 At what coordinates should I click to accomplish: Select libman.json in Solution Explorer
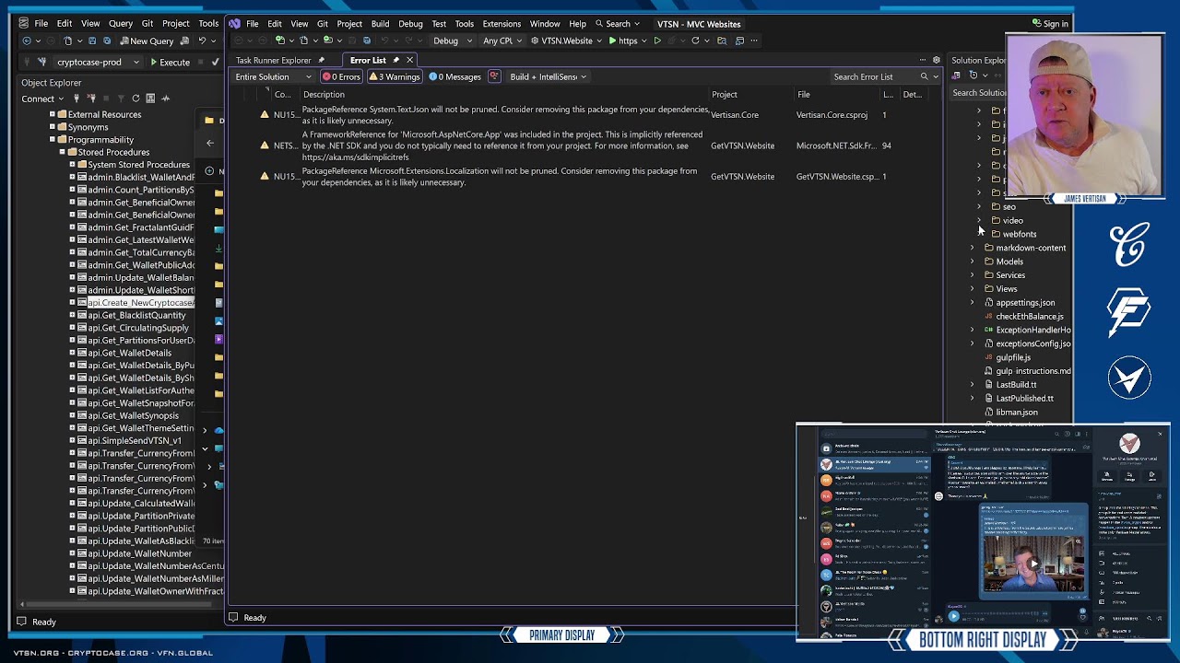click(x=1016, y=413)
